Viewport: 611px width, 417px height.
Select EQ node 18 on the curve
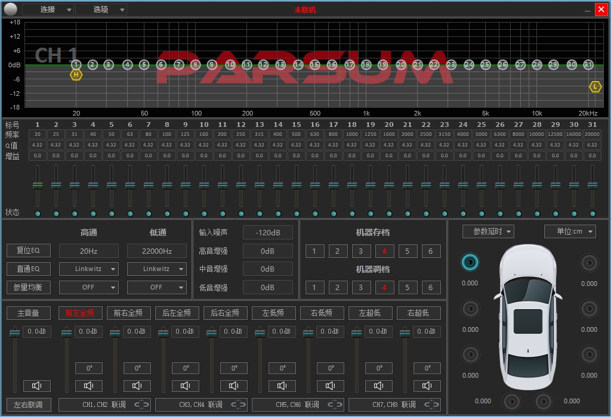pos(366,64)
